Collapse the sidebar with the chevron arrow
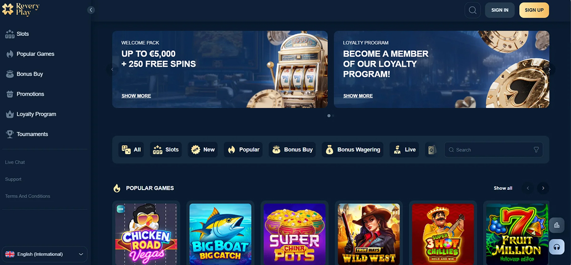The width and height of the screenshot is (571, 265). [91, 10]
